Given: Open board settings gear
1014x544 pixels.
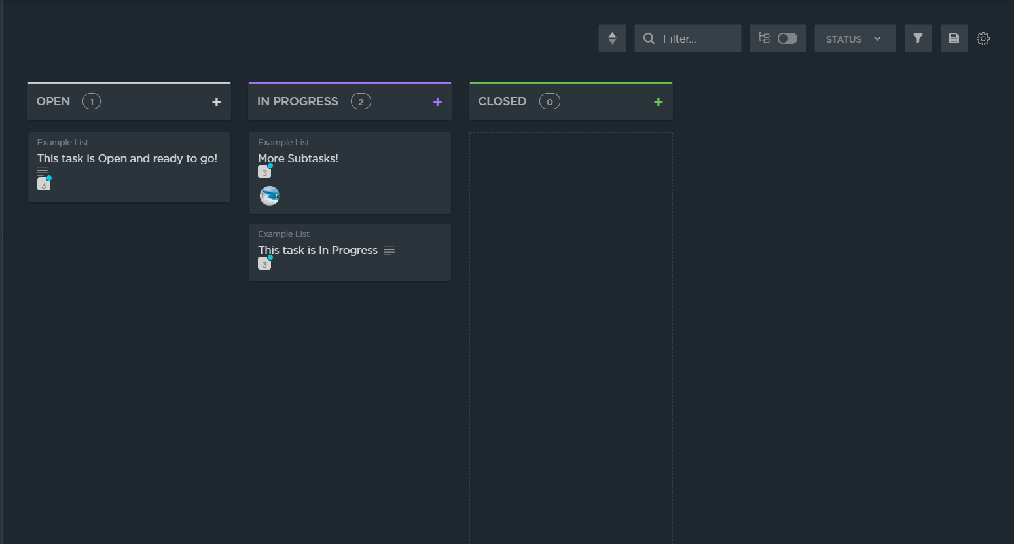Looking at the screenshot, I should click(x=983, y=39).
